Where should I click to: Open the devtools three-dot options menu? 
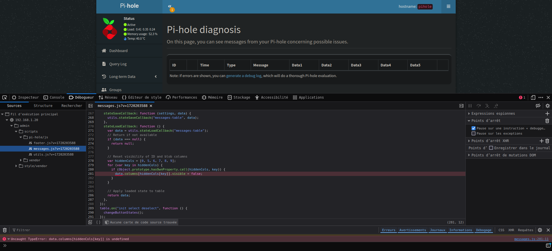coord(541,97)
